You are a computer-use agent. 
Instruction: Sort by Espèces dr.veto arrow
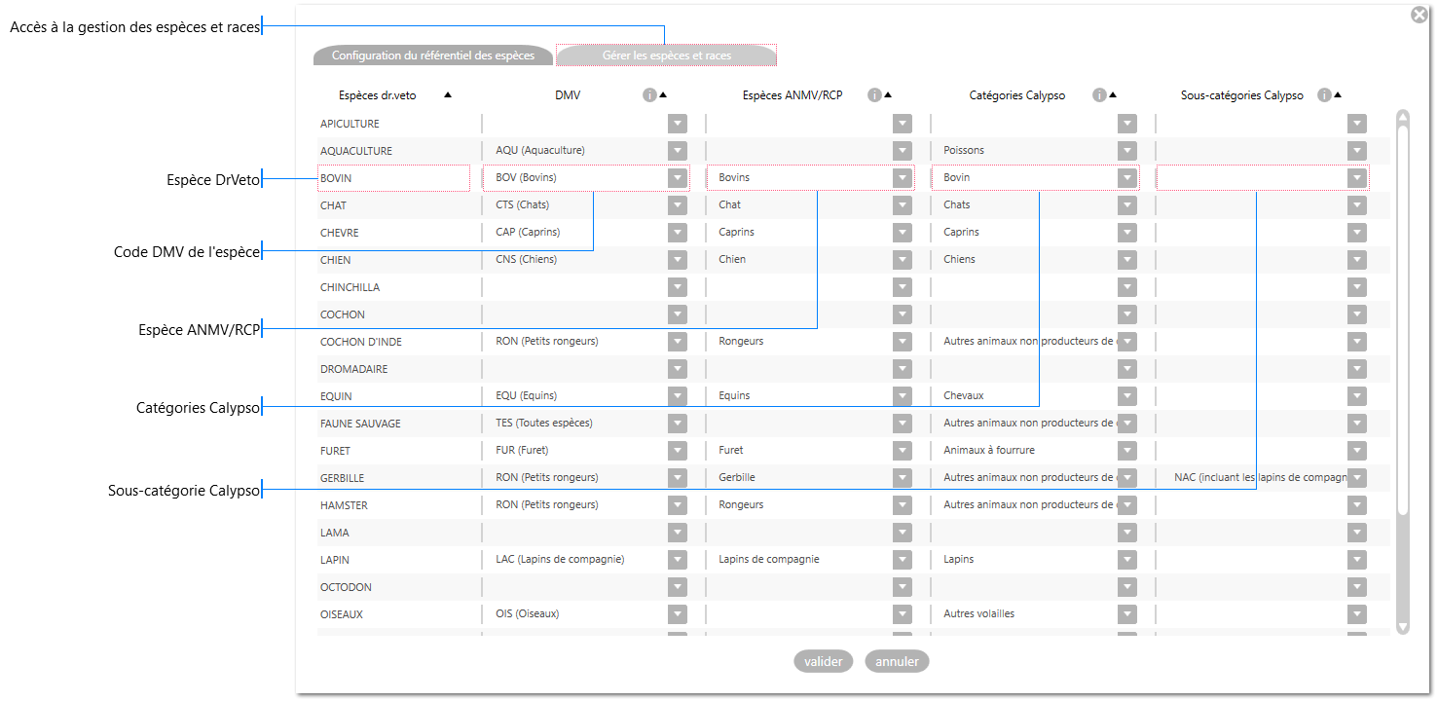448,95
